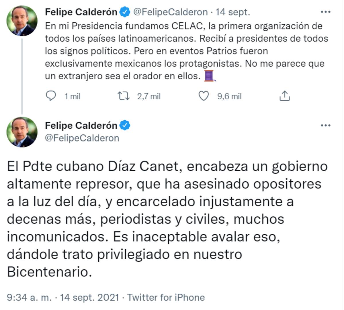Open the @FelipeCalderon handle below second name
The height and width of the screenshot is (310, 344).
(x=82, y=138)
